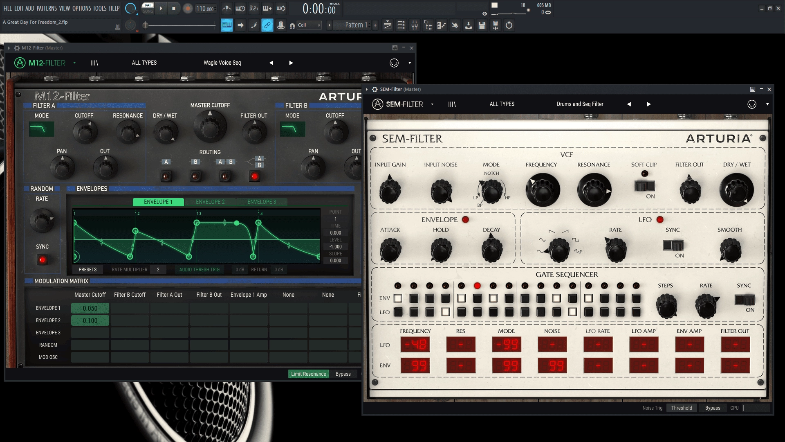Click the AUDIO THRESH TRIG button
Screen dimensions: 785x442
[200, 270]
